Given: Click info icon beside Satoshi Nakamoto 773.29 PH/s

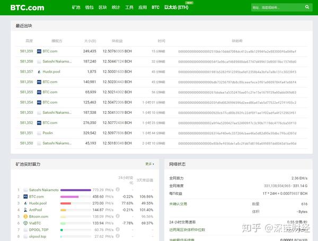Looking at the screenshot, I should coord(118,190).
